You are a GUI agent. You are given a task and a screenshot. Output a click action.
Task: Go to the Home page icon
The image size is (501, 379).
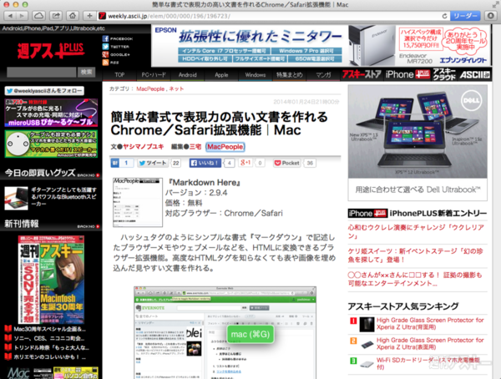tap(73, 16)
